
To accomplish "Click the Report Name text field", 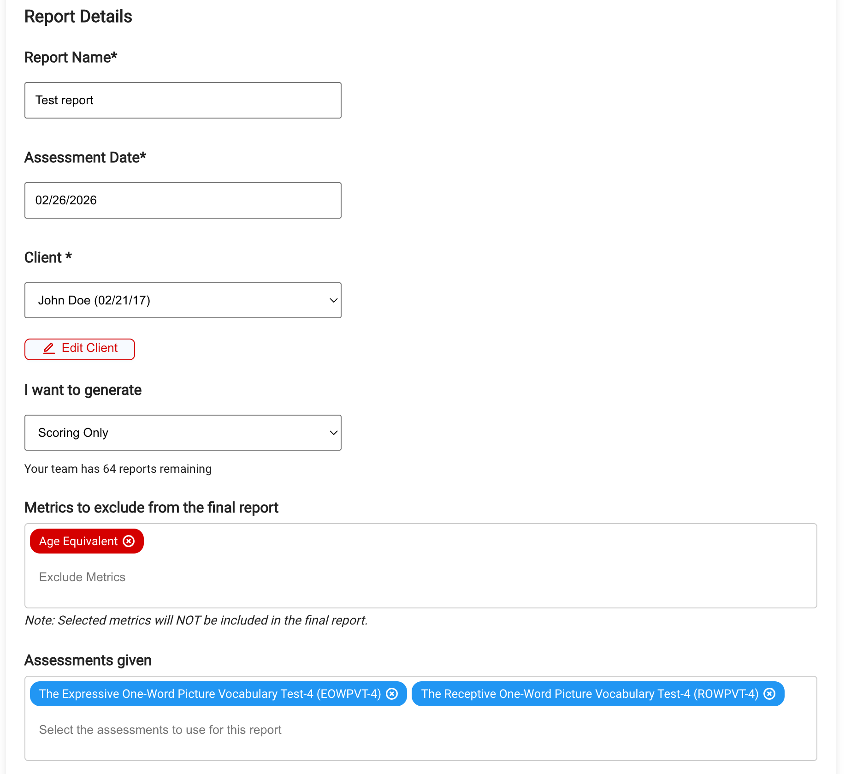I will pos(183,100).
